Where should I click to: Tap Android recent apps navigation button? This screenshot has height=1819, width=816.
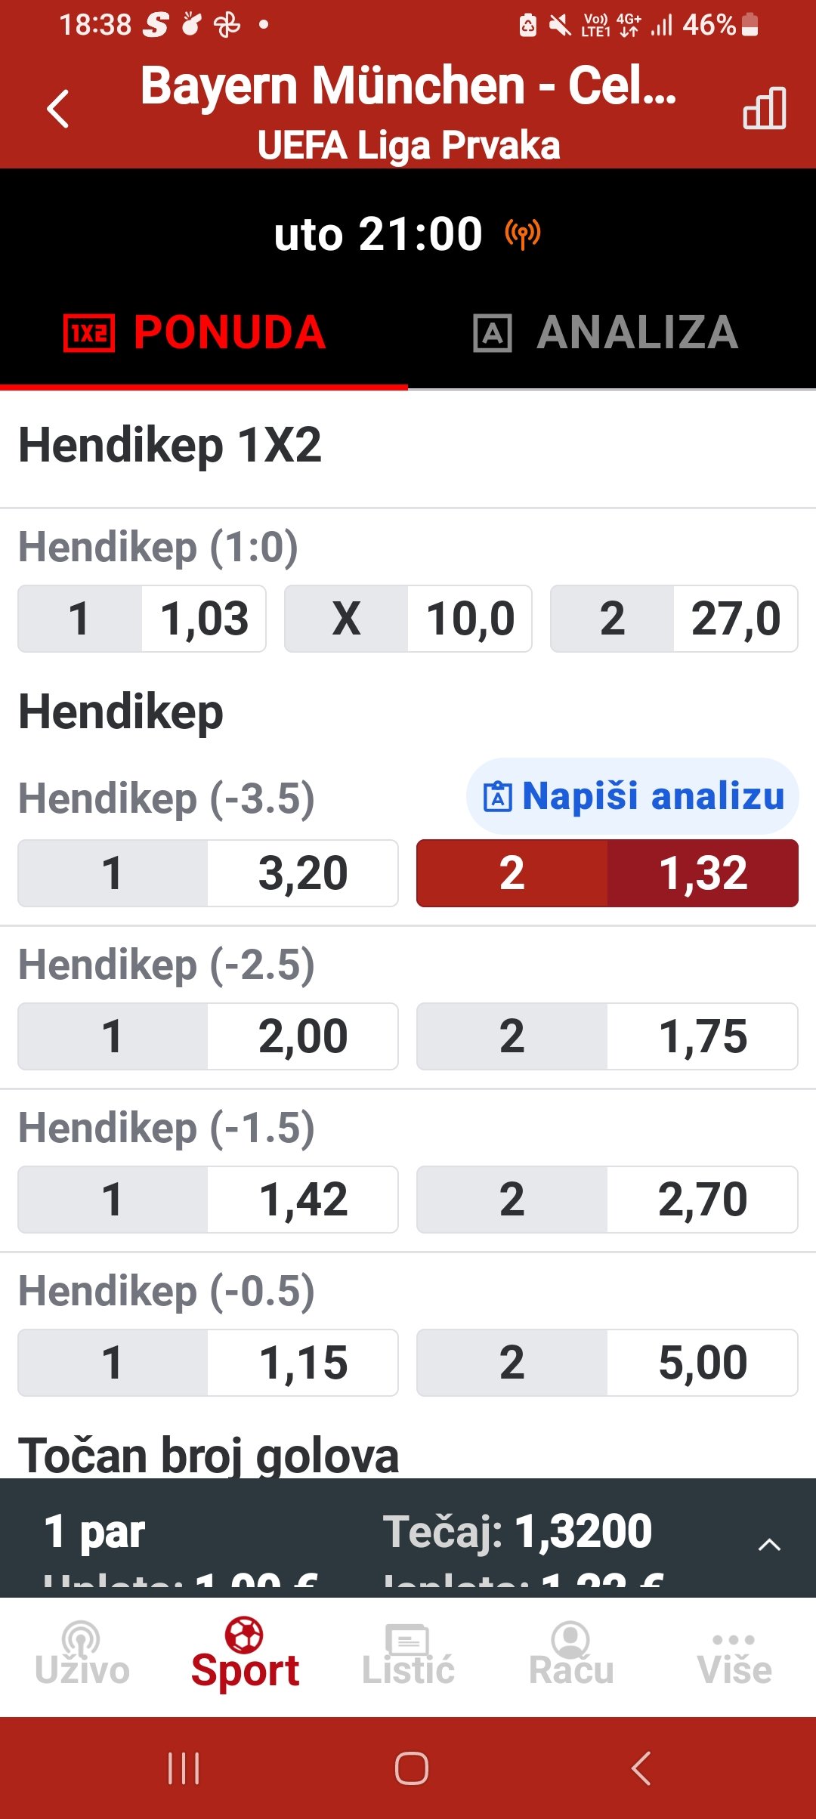point(184,1768)
